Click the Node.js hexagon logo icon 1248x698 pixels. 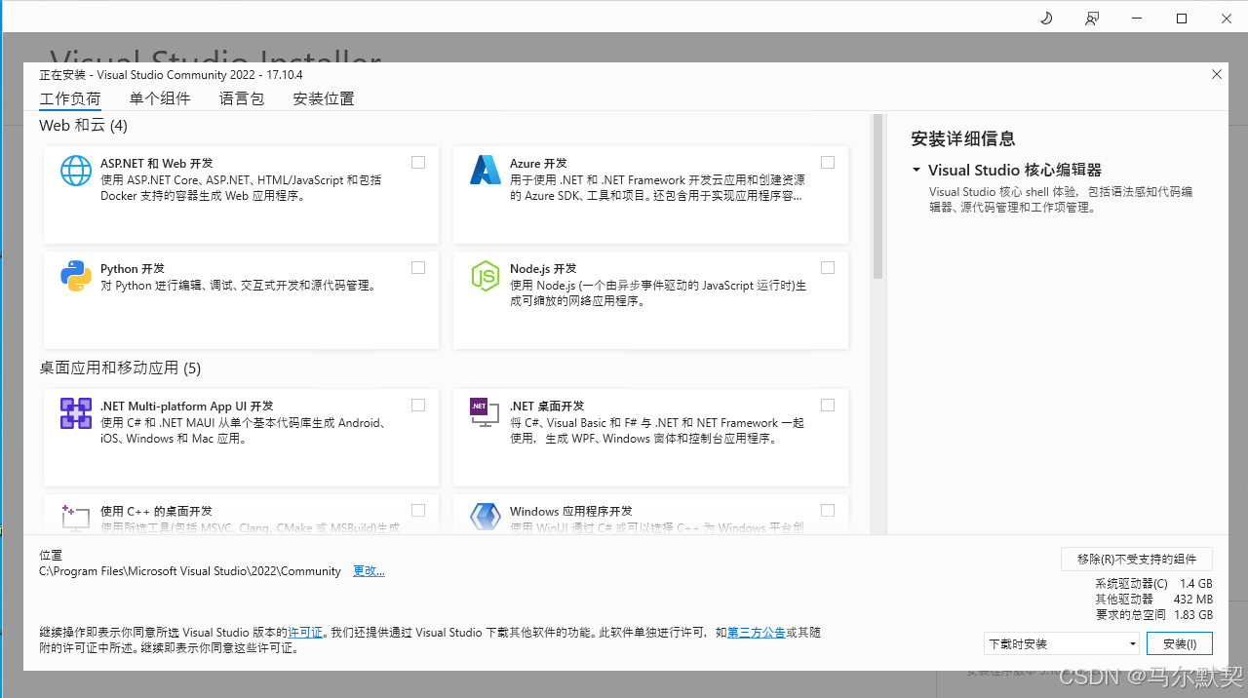pos(486,276)
